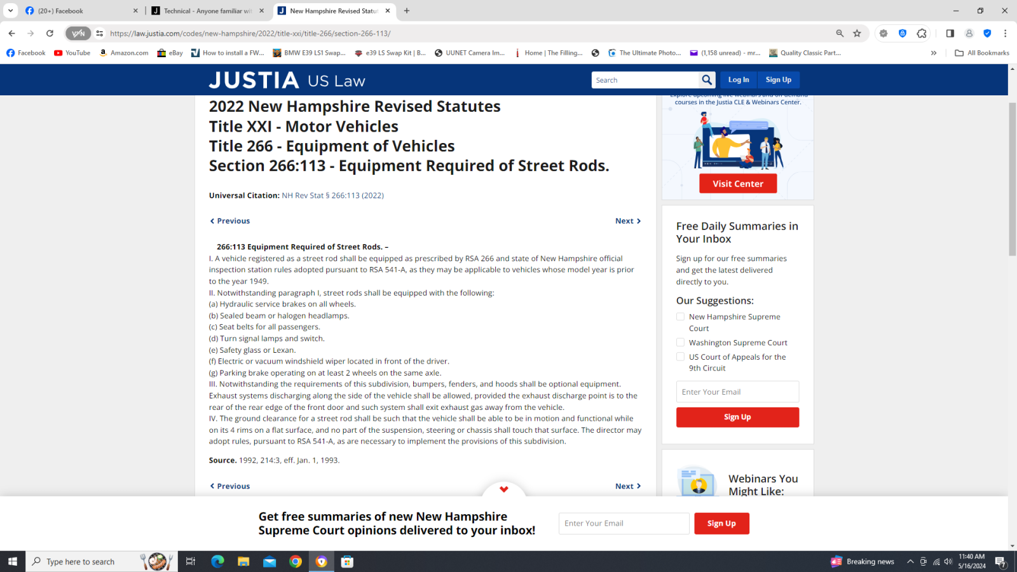Select US Court of Appeals 9th Circuit checkbox

pos(681,357)
